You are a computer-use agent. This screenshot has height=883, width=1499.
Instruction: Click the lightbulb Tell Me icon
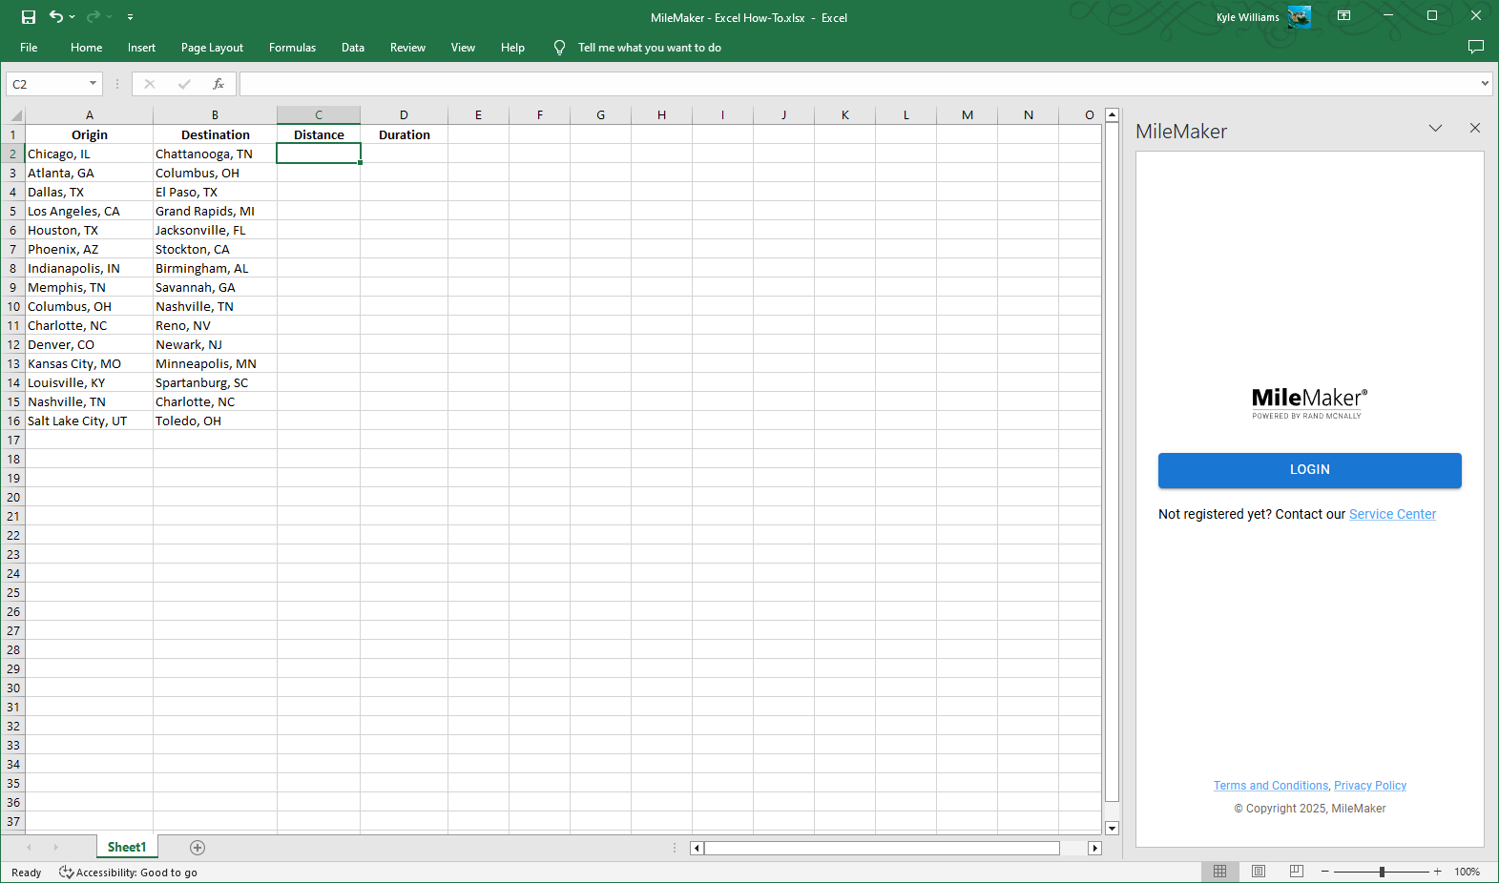click(x=559, y=48)
